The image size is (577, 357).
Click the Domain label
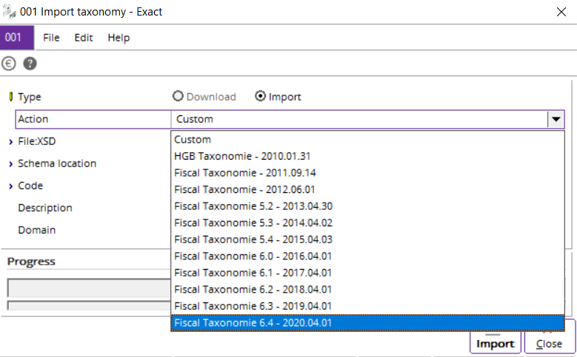37,231
